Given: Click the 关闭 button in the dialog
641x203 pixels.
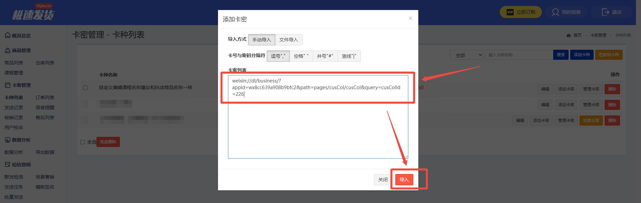Looking at the screenshot, I should 383,180.
